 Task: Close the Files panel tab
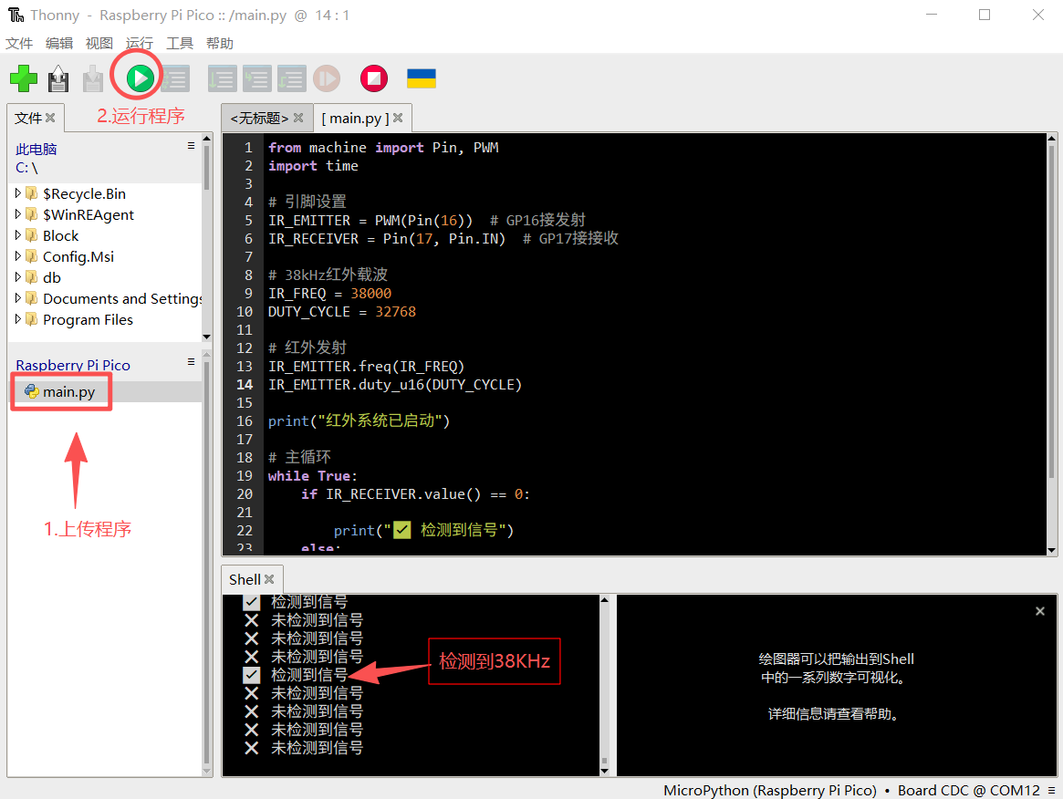pyautogui.click(x=51, y=118)
